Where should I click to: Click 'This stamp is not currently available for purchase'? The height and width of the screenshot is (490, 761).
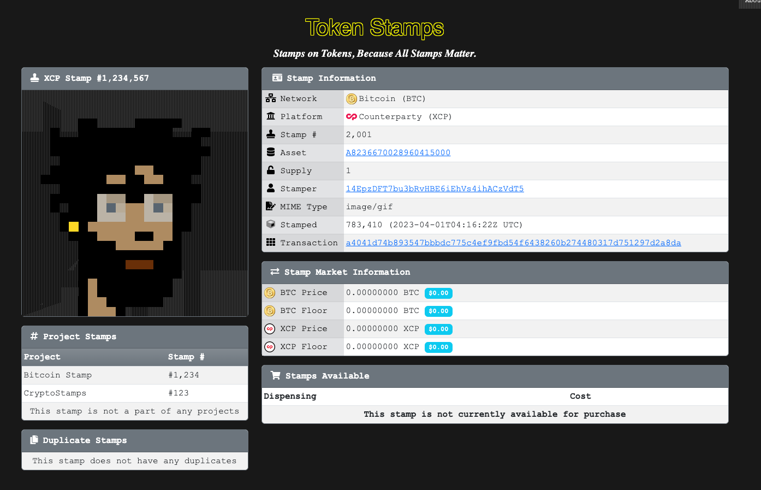coord(495,414)
